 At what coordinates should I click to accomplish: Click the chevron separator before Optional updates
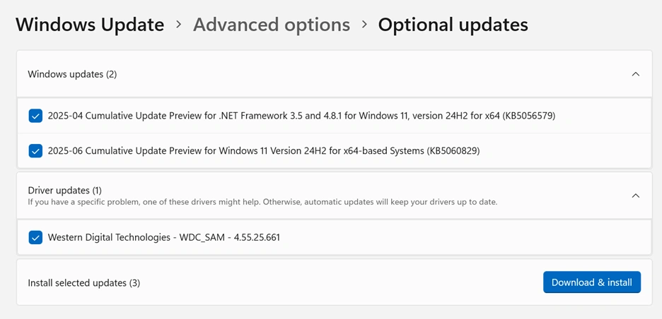364,25
